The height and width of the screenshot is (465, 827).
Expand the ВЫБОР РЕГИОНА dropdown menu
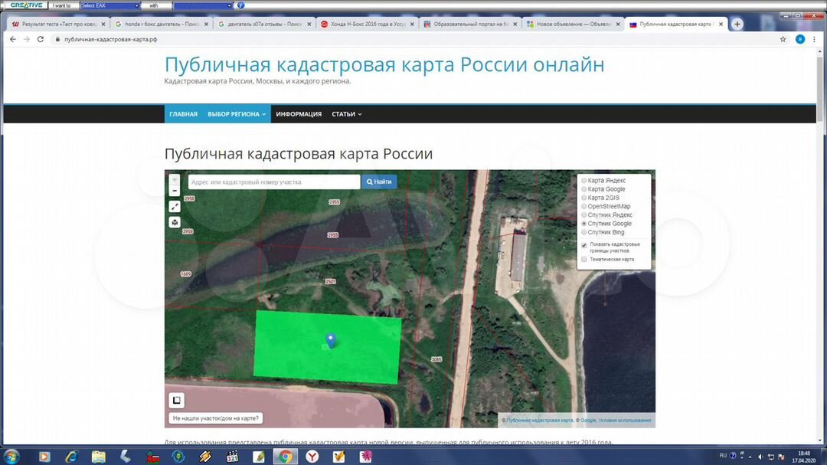237,114
